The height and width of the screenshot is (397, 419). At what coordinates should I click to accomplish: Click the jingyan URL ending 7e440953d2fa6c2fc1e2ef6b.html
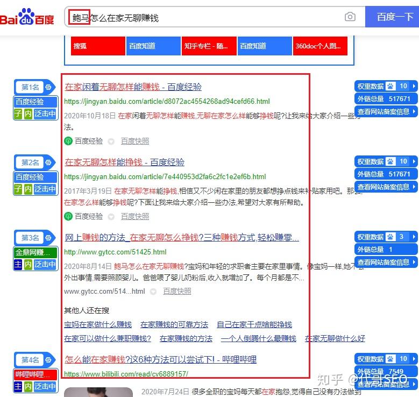click(x=165, y=176)
